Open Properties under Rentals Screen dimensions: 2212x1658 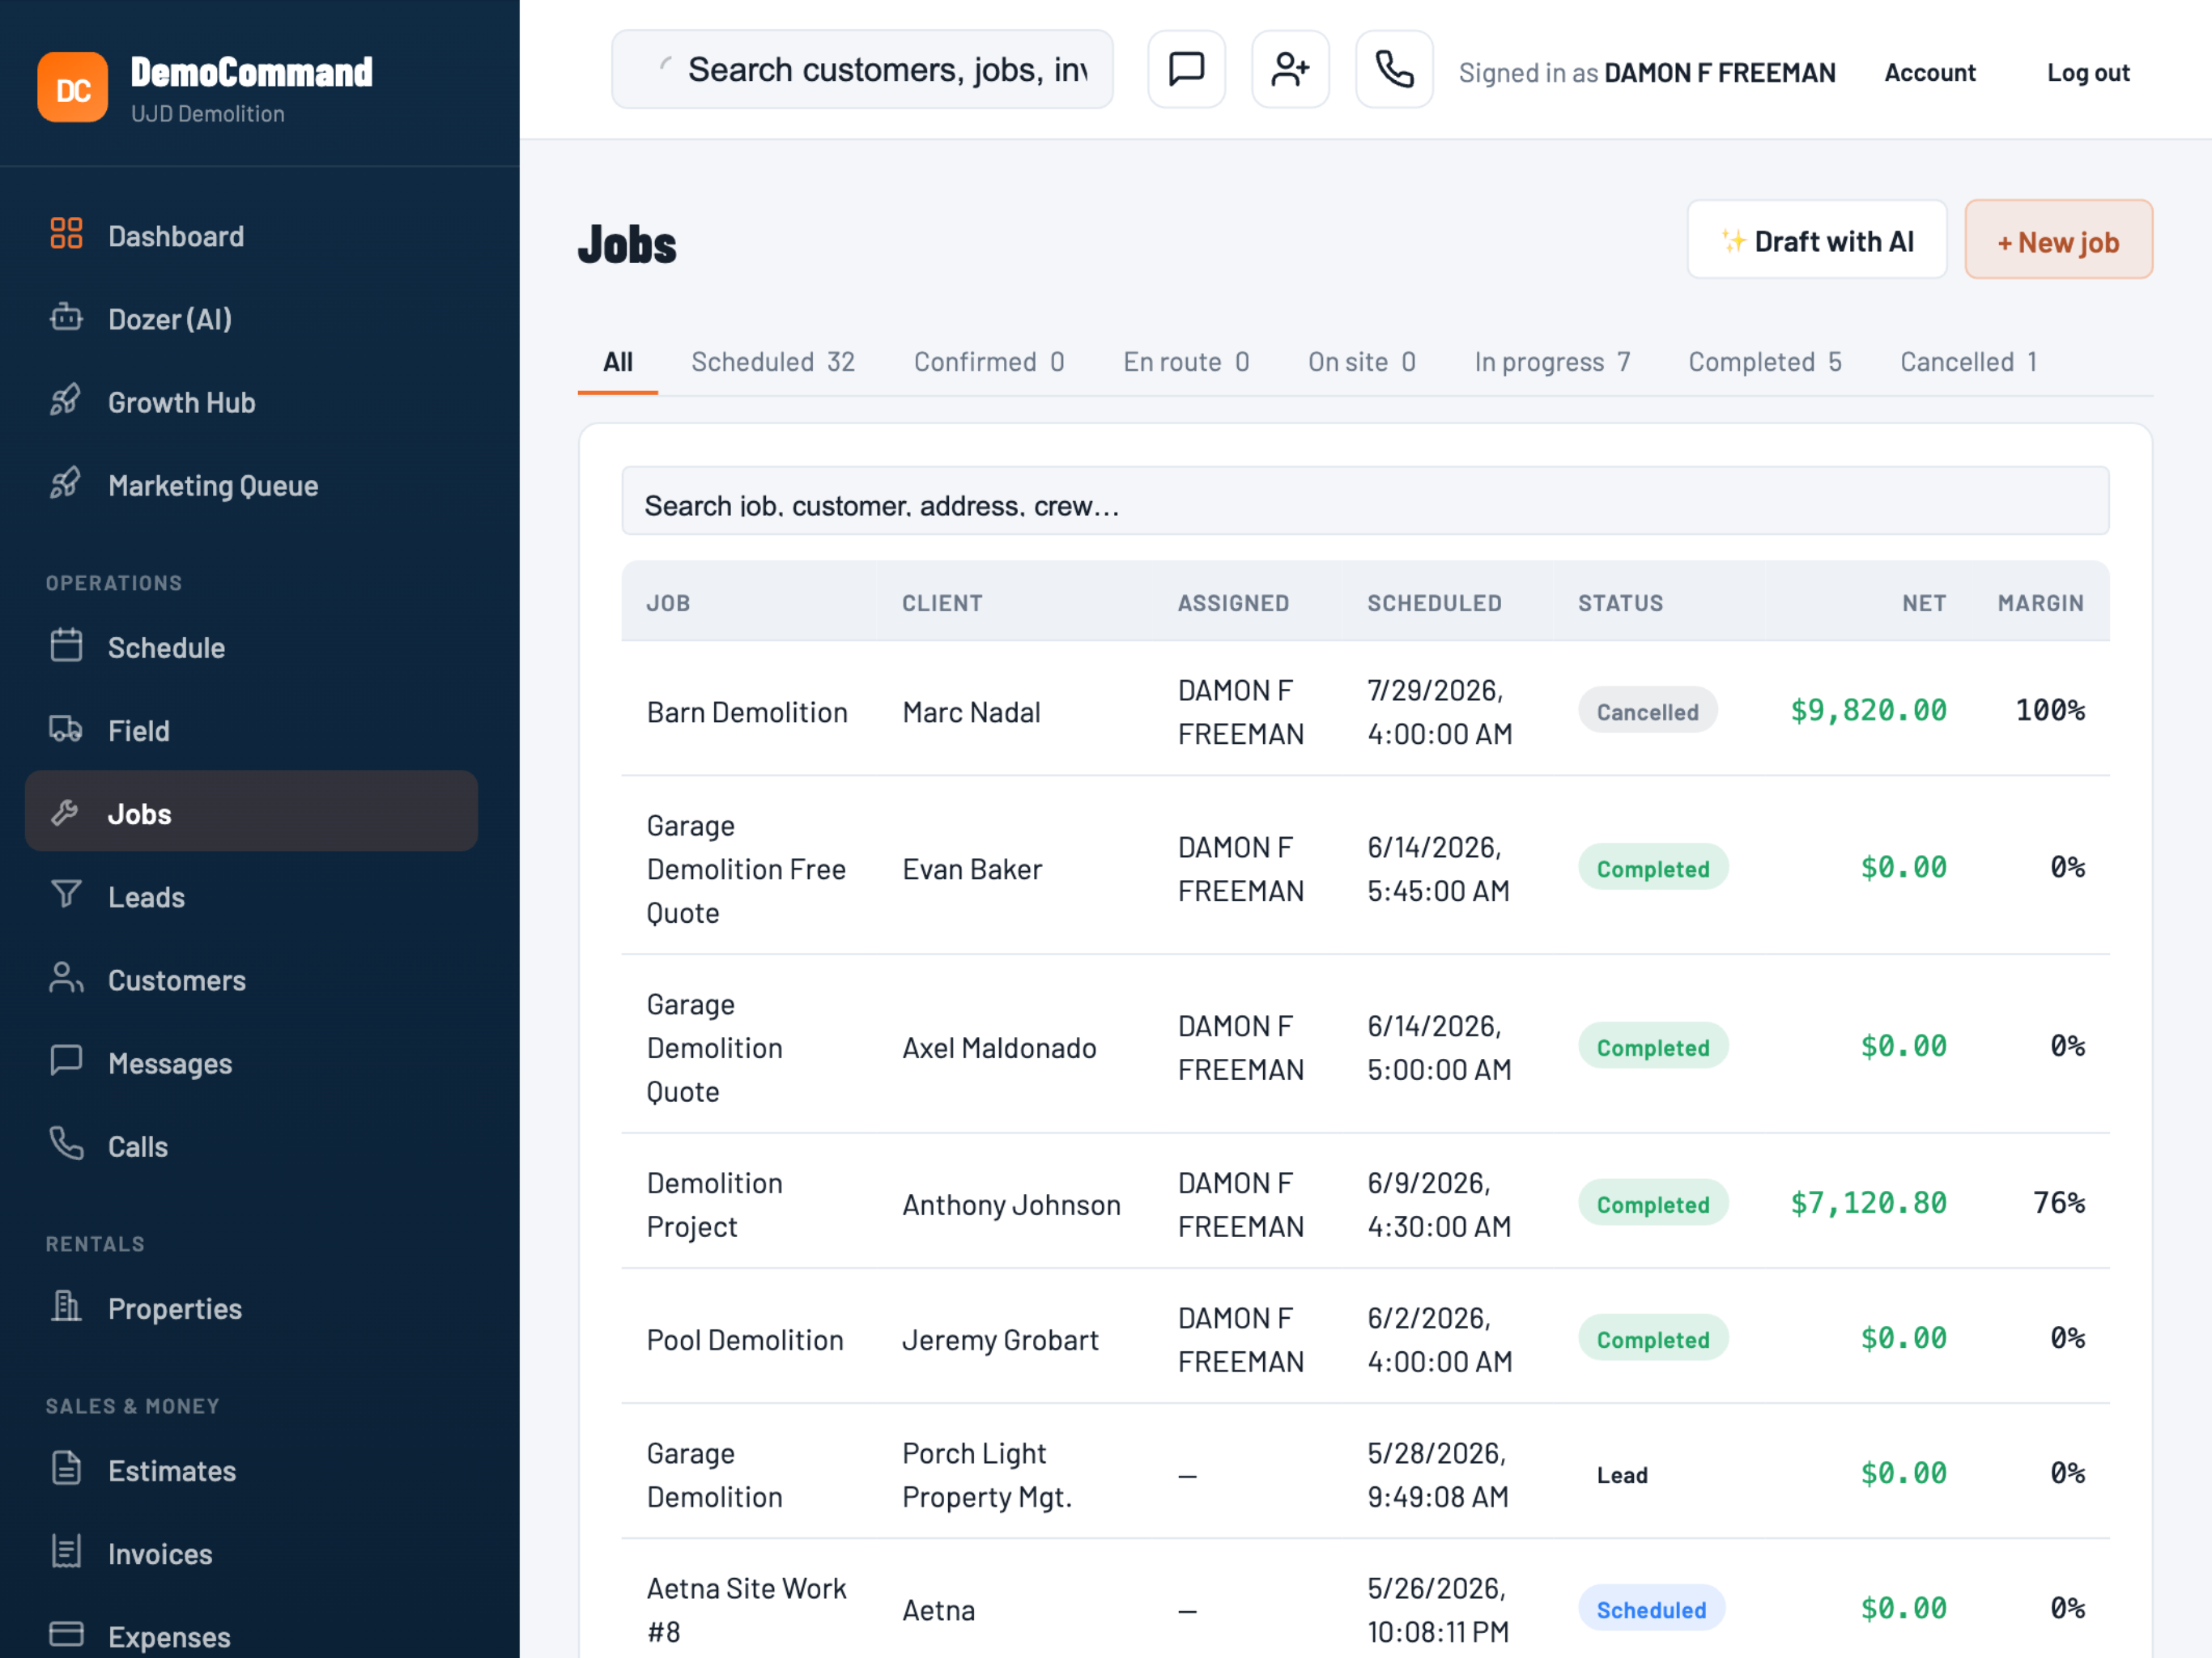[251, 1308]
